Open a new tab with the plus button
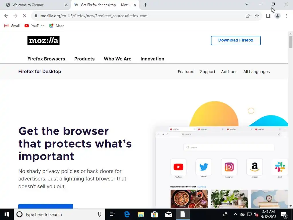Viewport: 293px width, 220px height. tap(146, 5)
